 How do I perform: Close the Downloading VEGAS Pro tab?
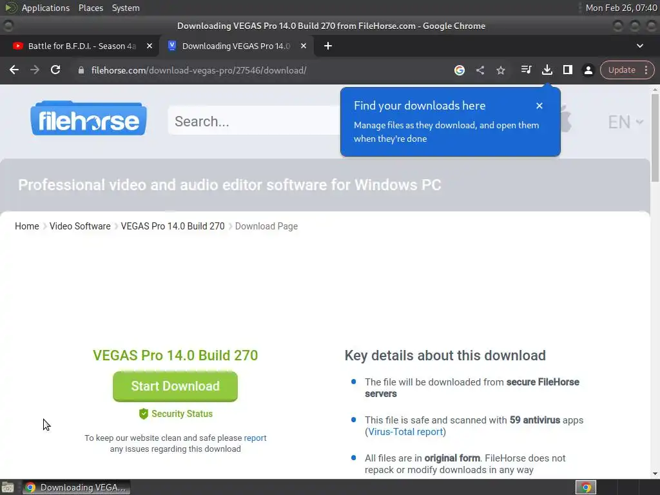(x=303, y=46)
